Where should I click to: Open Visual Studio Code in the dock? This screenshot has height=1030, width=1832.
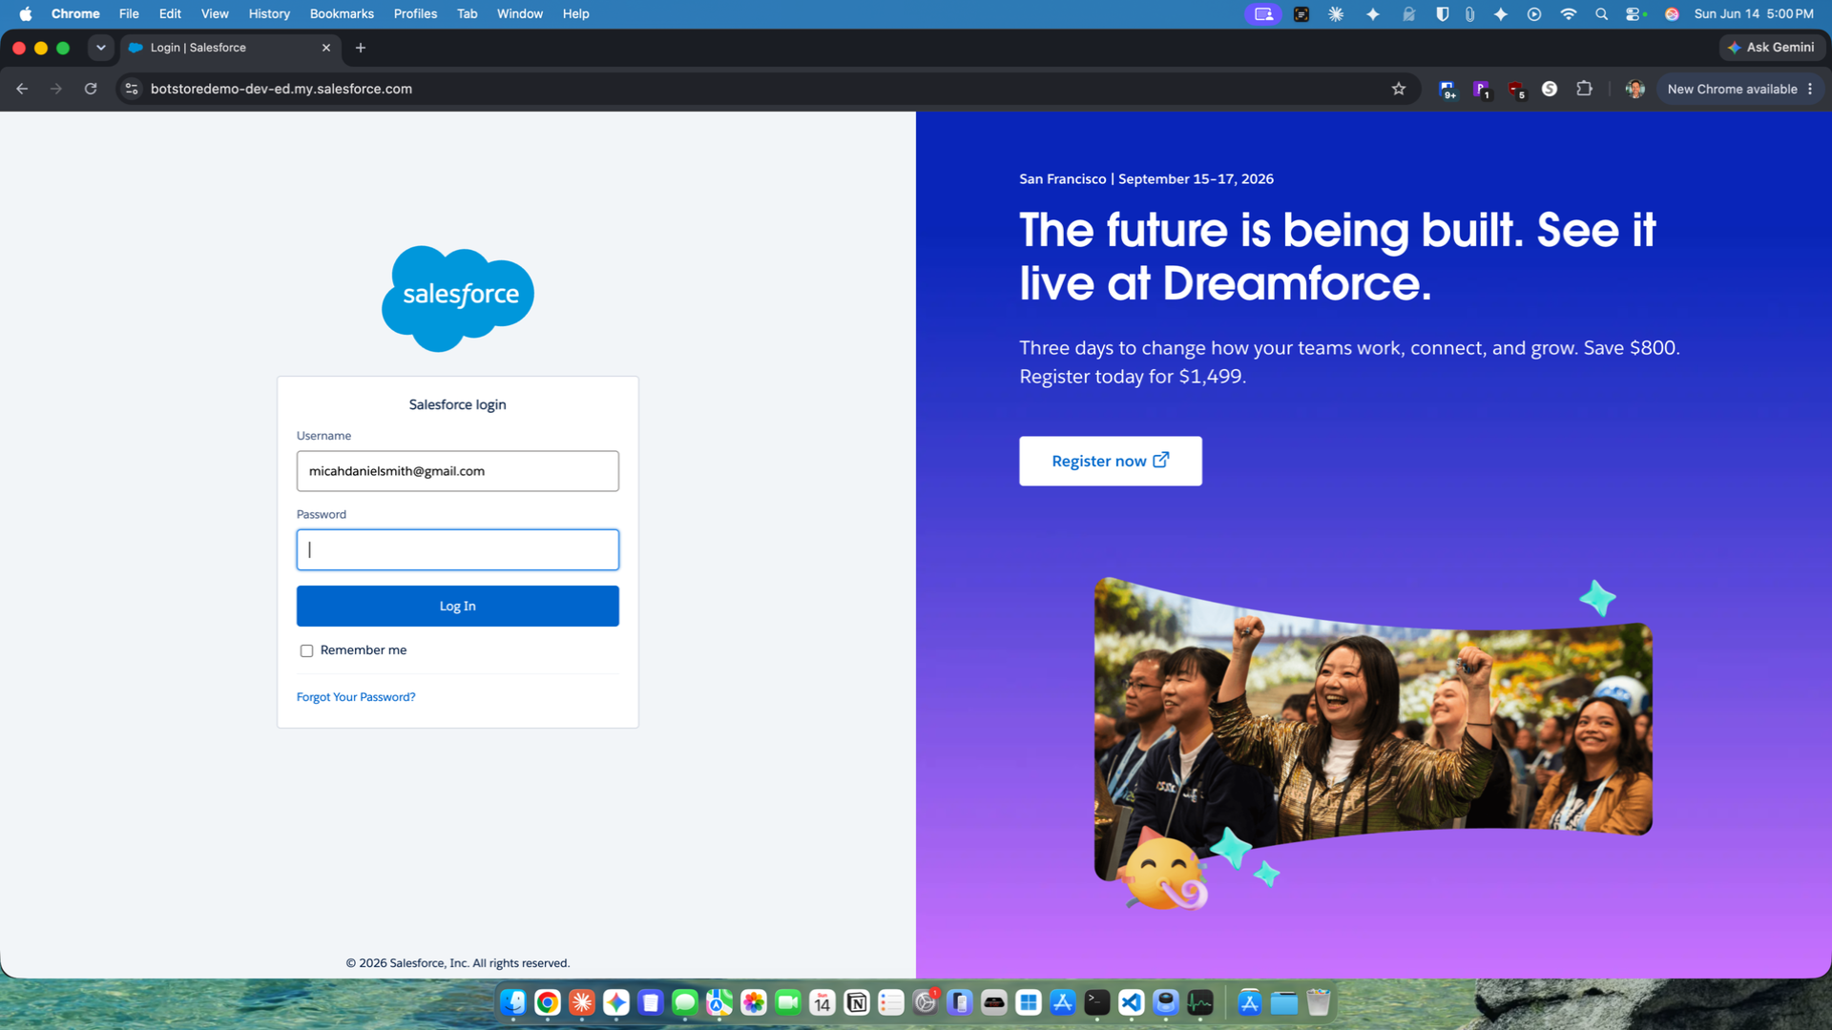[x=1132, y=1002]
